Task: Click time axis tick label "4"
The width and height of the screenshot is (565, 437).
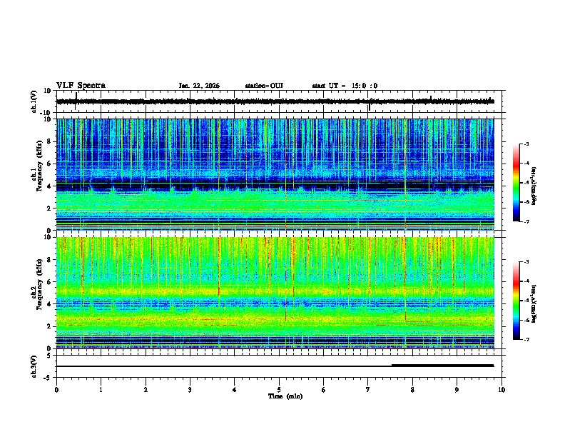Action: tap(235, 390)
